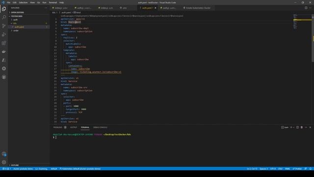
Task: Open editor More Actions ellipsis
Action: 311,8
